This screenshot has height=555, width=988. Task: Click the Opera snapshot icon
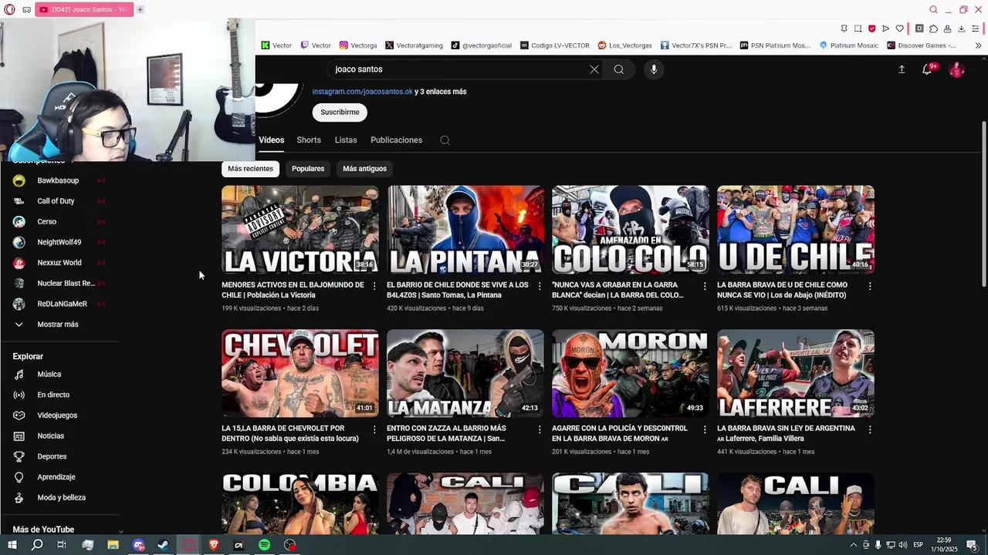(858, 29)
